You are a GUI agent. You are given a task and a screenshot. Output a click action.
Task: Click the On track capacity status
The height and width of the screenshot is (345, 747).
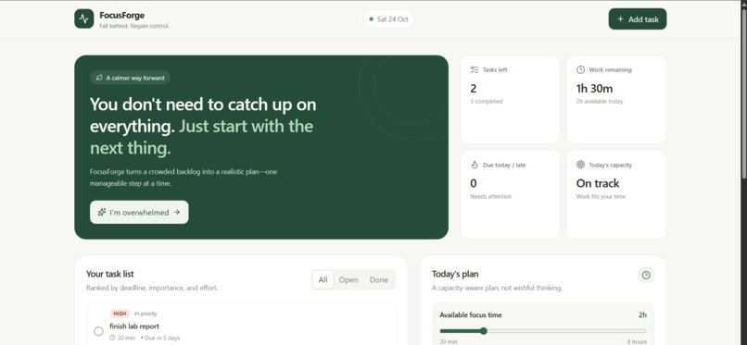pos(598,183)
